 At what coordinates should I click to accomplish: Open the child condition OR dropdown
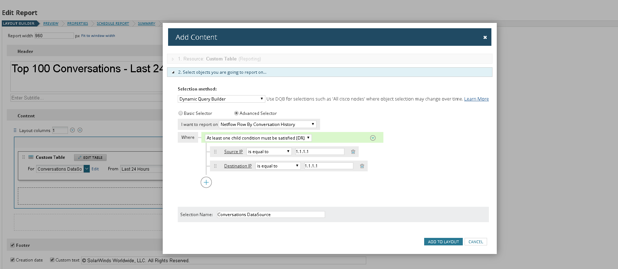point(258,138)
